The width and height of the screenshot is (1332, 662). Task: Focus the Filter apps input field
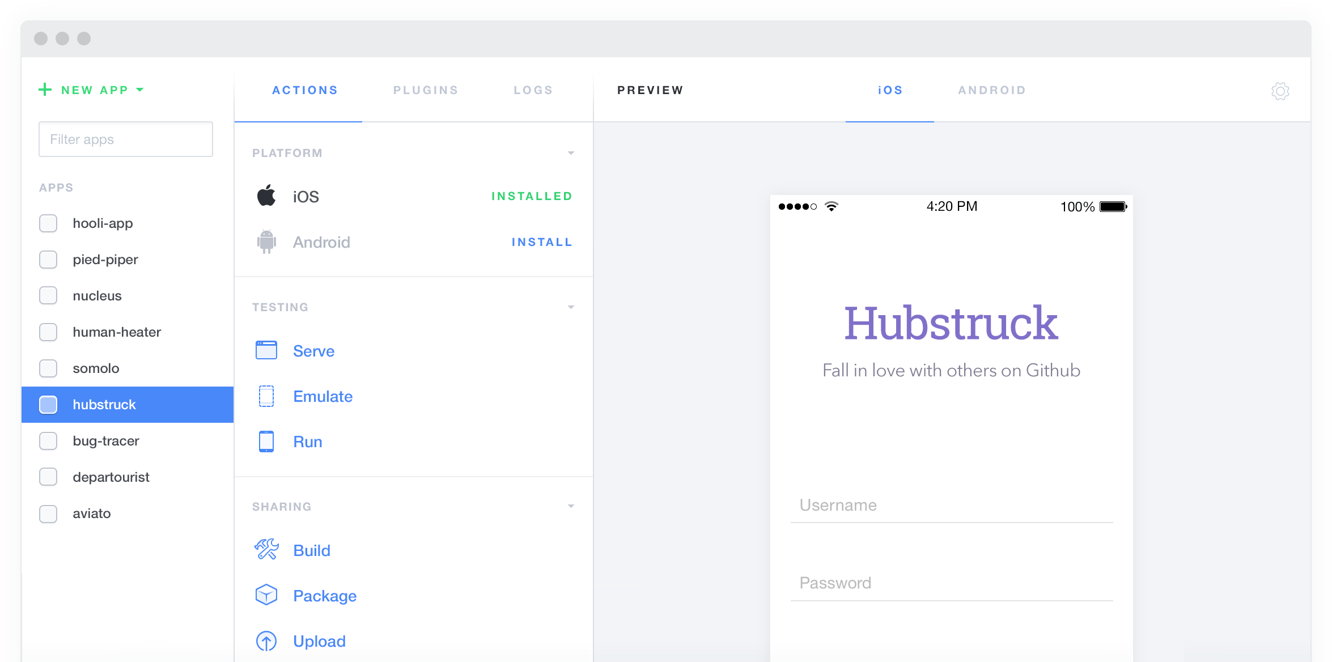tap(126, 139)
